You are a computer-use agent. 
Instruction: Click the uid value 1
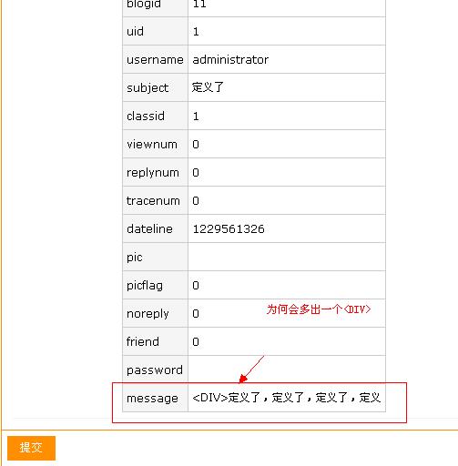pyautogui.click(x=196, y=31)
